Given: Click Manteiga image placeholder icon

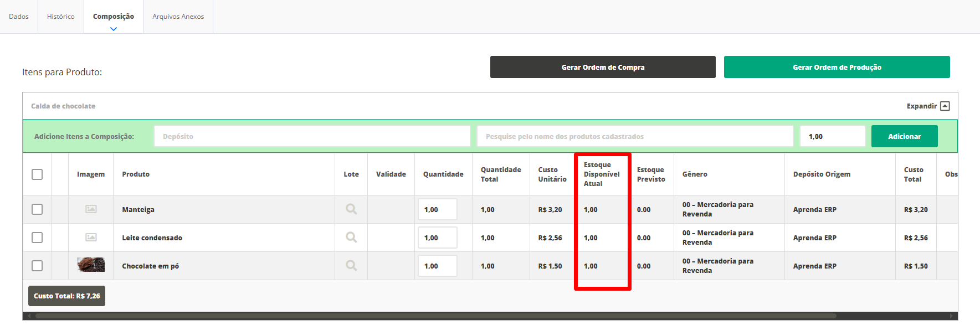Looking at the screenshot, I should (91, 209).
